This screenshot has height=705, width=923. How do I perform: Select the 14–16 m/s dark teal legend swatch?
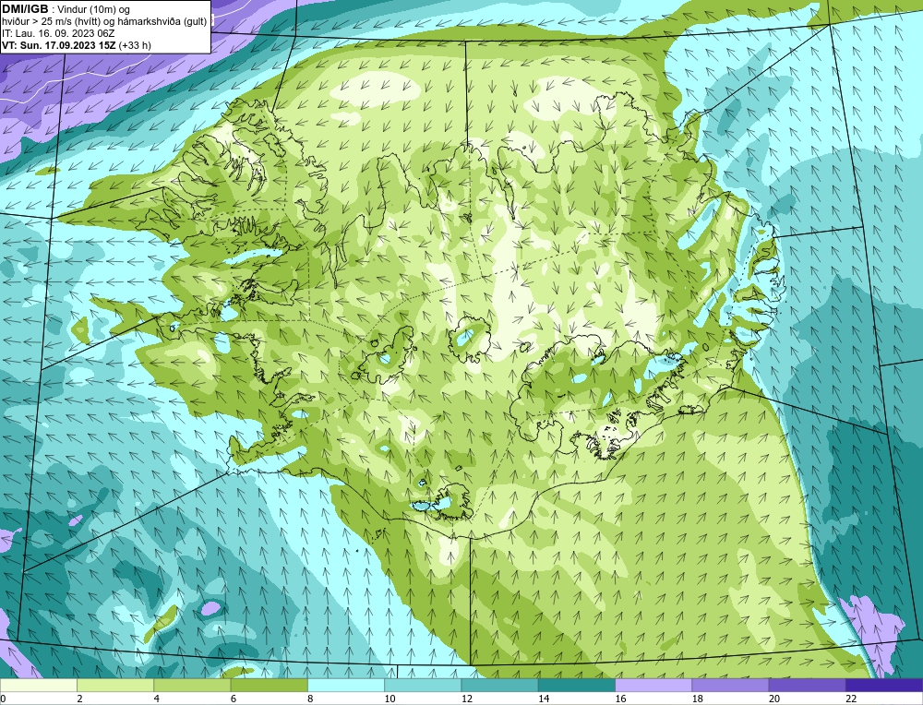click(x=577, y=686)
